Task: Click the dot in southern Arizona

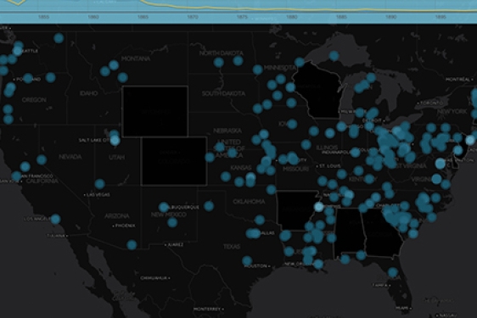Action: click(x=132, y=245)
